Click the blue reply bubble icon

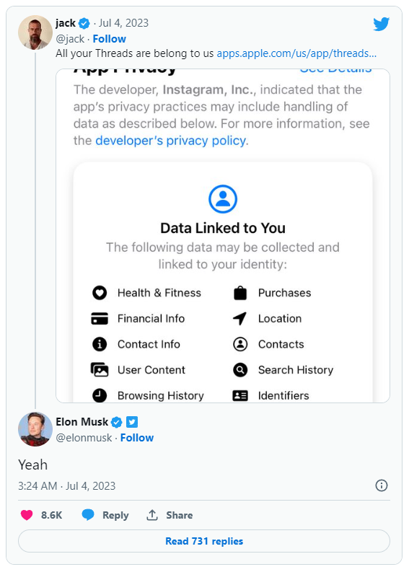[x=88, y=515]
